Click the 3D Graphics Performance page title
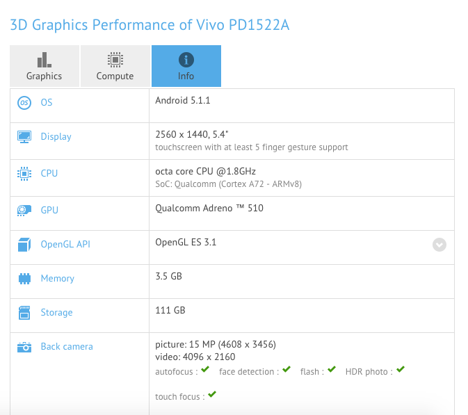 coord(149,26)
